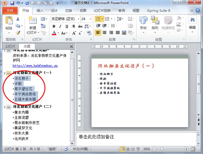Viewport: 203px width, 154px height.
Task: Center-align the paragraph text
Action: click(104, 33)
